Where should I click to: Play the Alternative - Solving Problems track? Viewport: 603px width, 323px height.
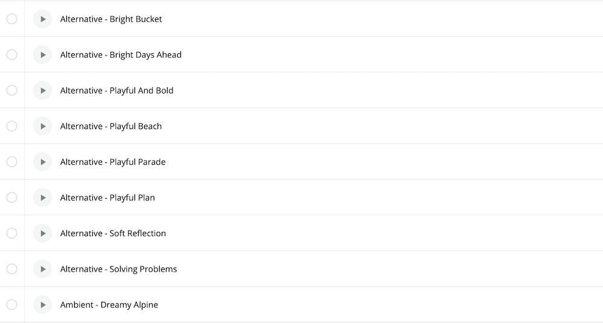(42, 269)
